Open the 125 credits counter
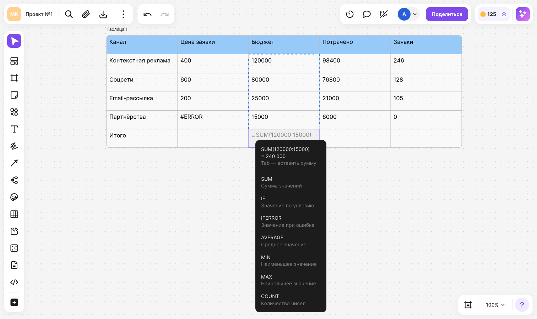Image resolution: width=537 pixels, height=319 pixels. click(494, 14)
